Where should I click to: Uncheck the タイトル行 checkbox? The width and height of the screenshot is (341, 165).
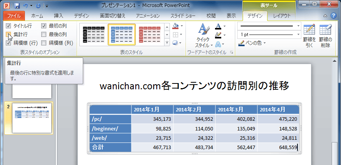click(8, 26)
